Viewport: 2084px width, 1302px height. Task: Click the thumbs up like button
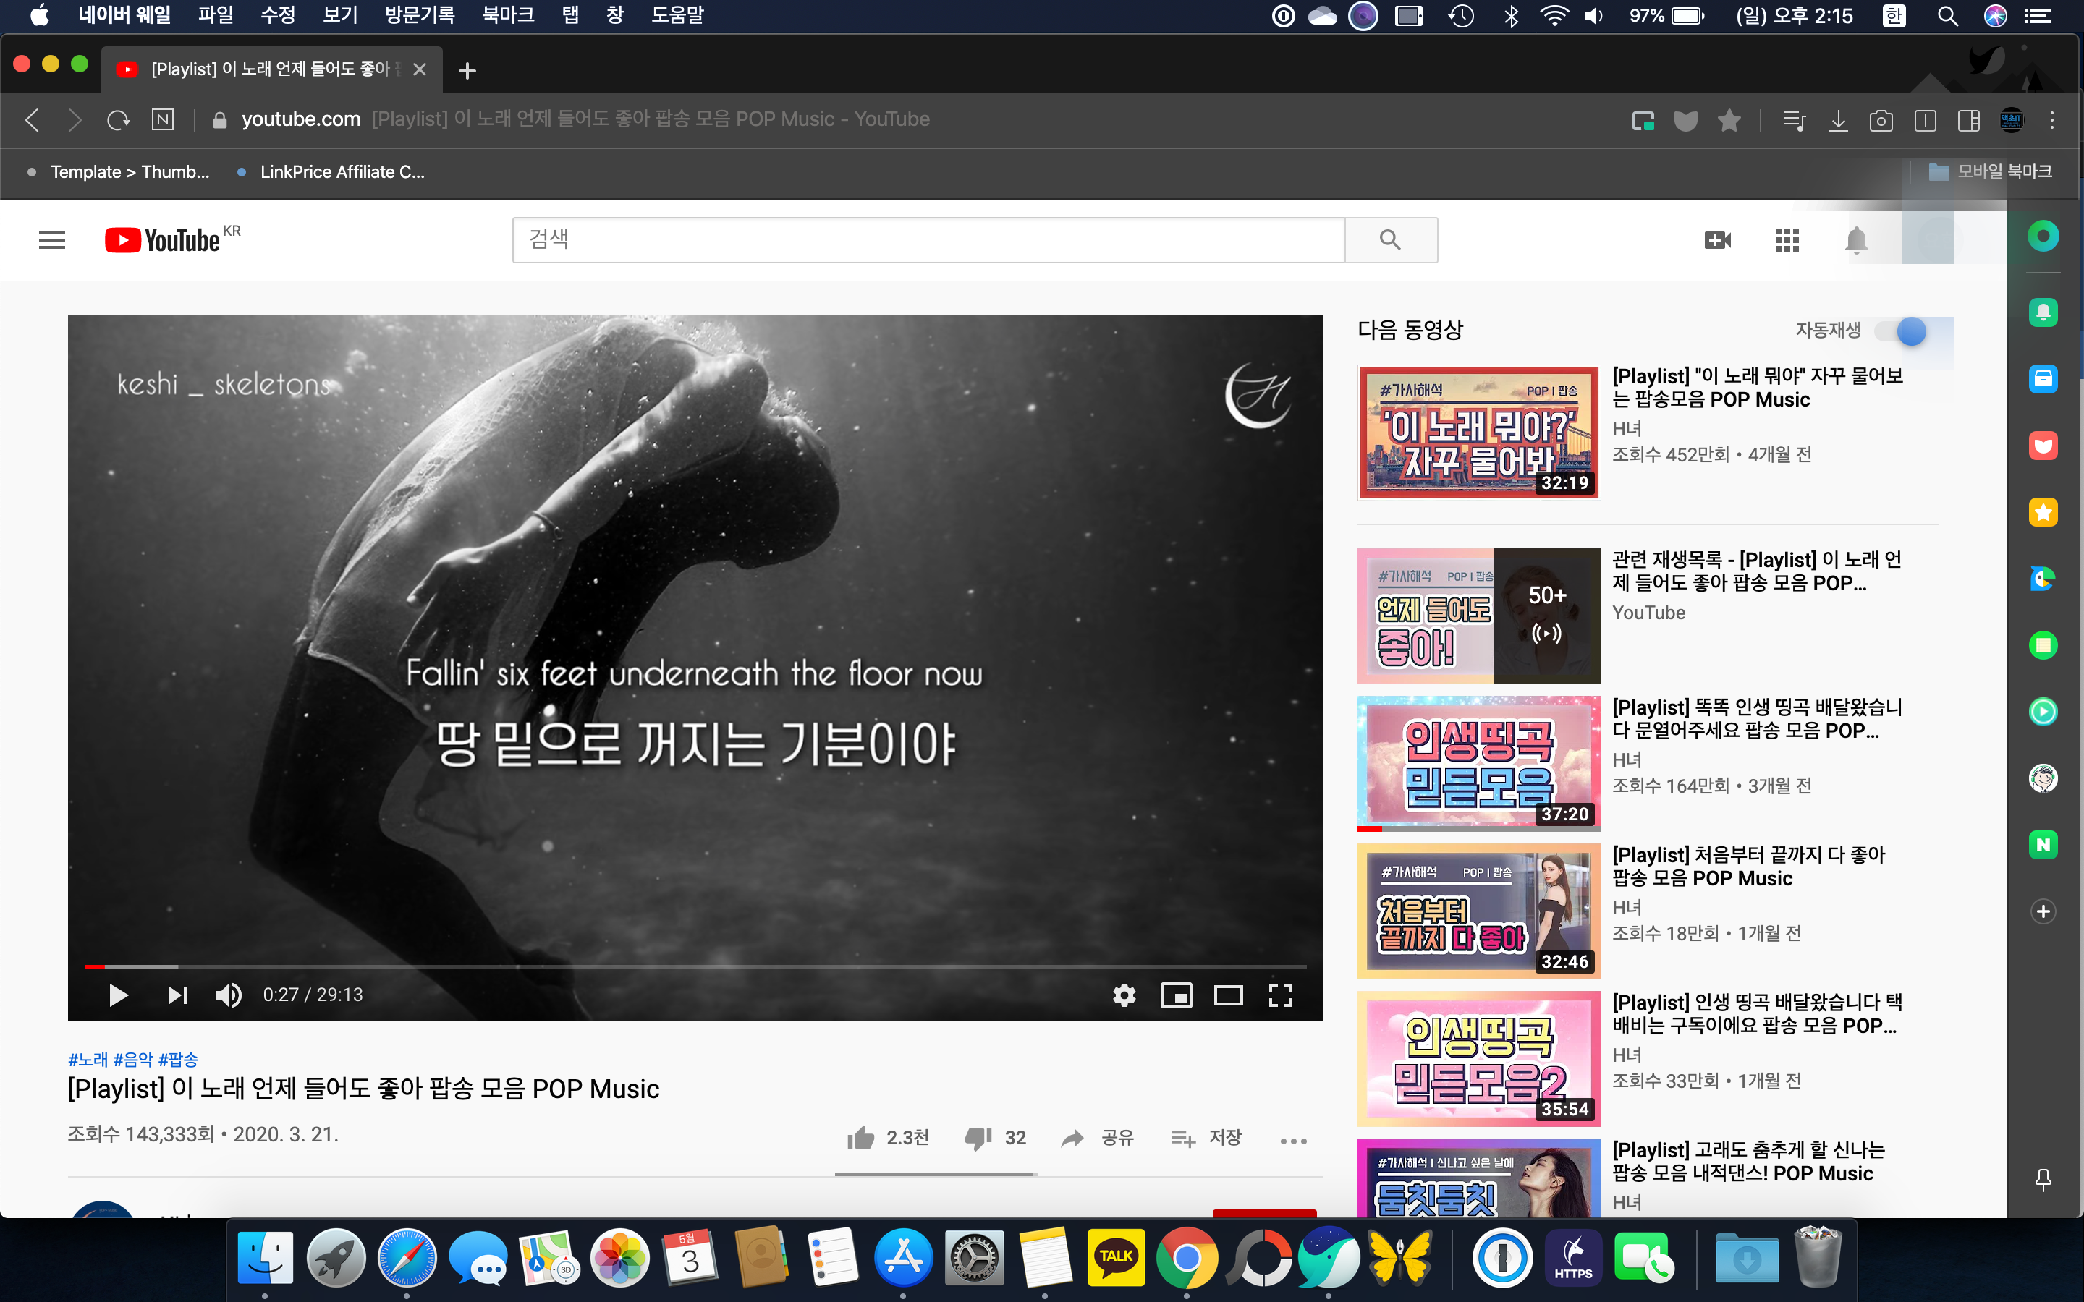pyautogui.click(x=861, y=1139)
